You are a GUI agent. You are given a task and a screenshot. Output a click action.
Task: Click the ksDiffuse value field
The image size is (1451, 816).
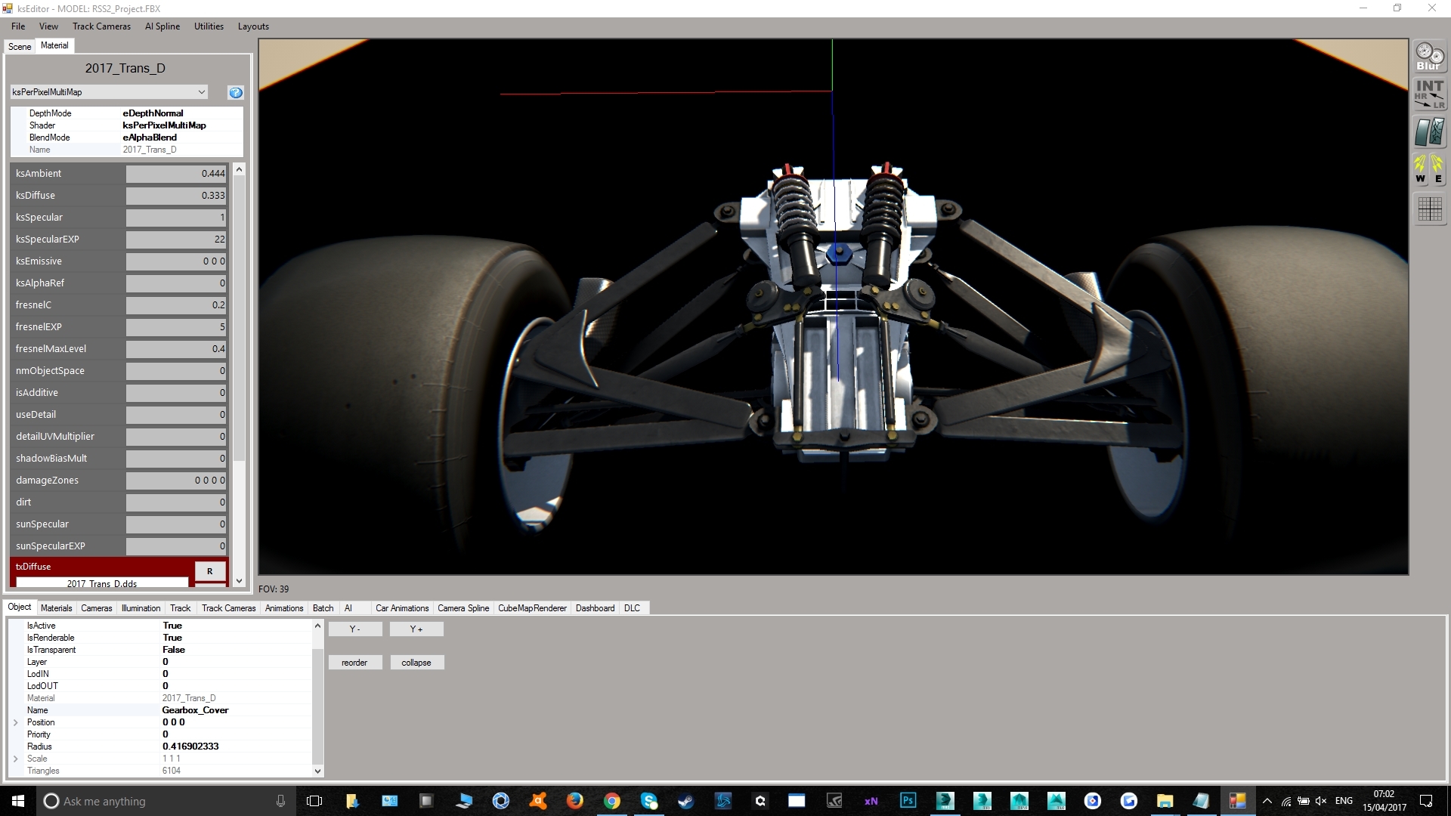[176, 196]
